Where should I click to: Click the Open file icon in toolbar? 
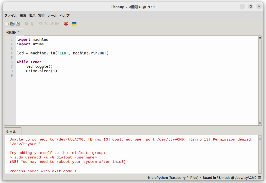point(12,24)
